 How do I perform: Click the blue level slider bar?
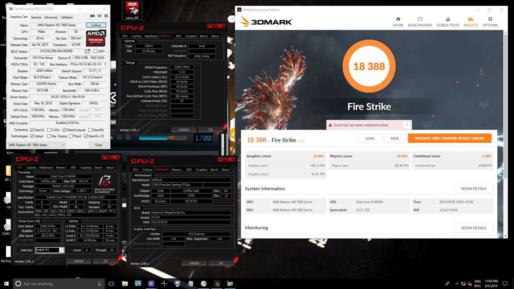click(163, 138)
